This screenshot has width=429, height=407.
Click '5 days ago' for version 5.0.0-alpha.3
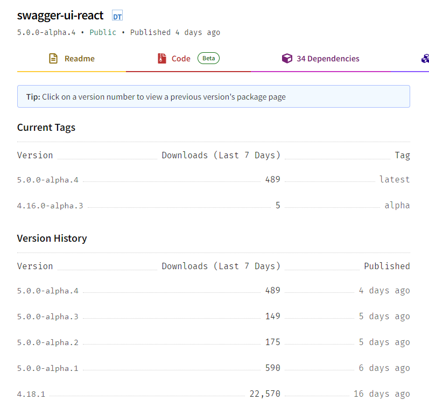click(x=384, y=317)
